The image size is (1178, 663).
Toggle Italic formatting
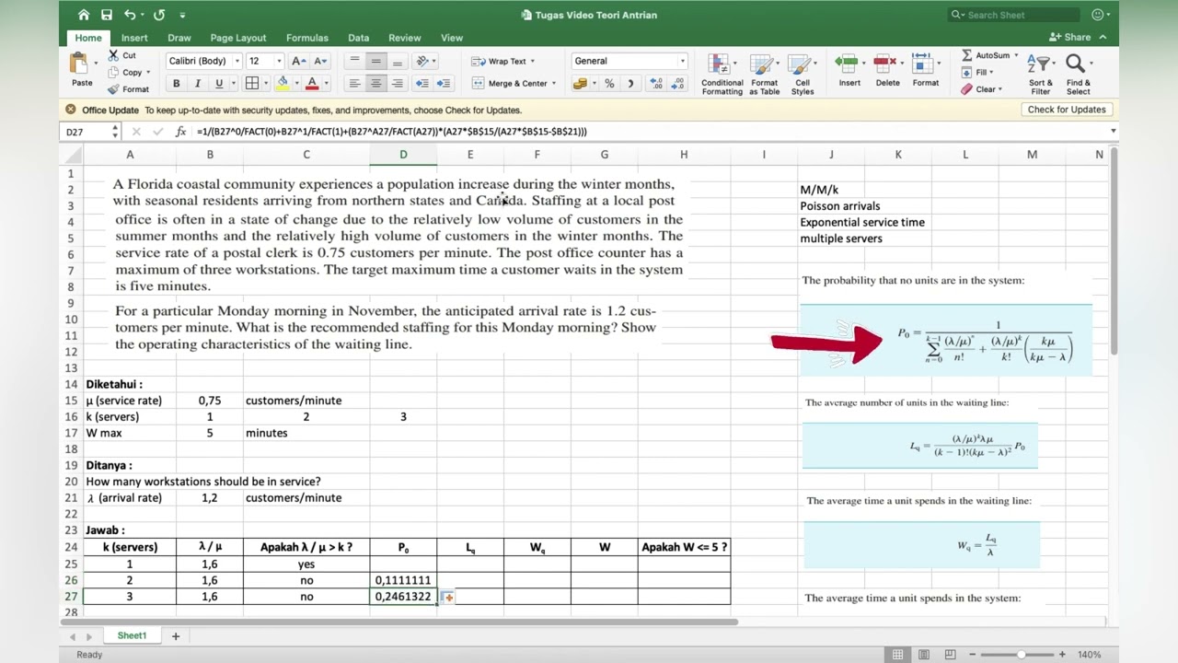197,84
